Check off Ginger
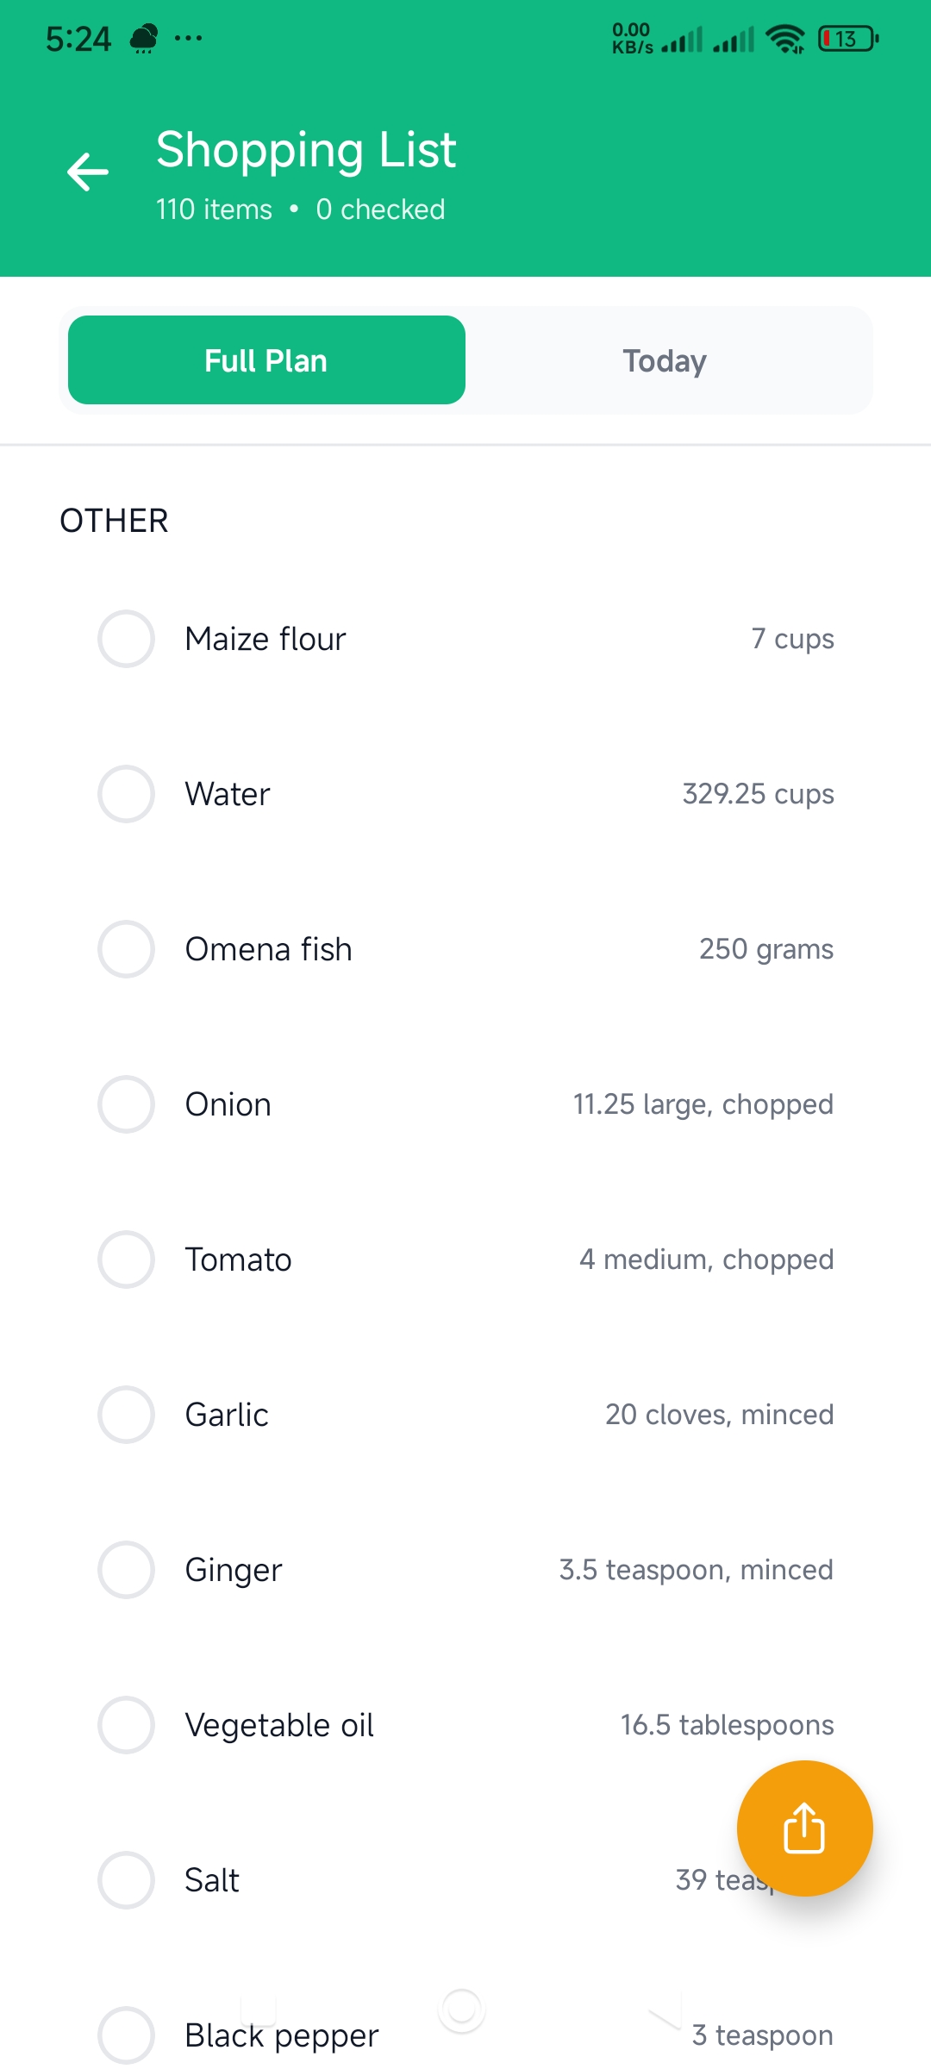 [x=126, y=1570]
